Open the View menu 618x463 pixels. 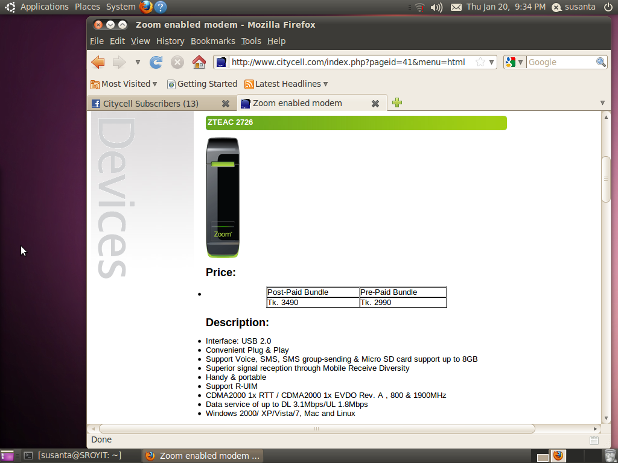(x=140, y=41)
